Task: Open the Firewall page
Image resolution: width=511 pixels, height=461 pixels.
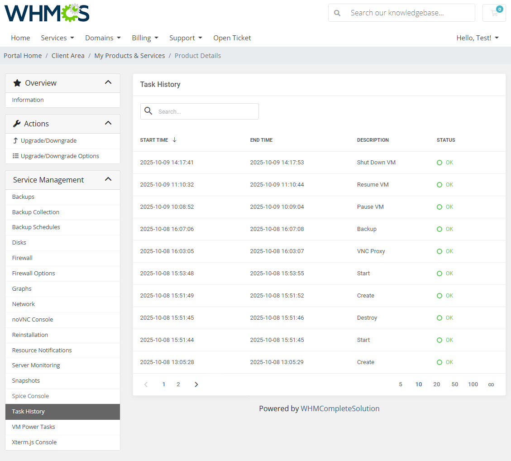Action: pos(62,258)
